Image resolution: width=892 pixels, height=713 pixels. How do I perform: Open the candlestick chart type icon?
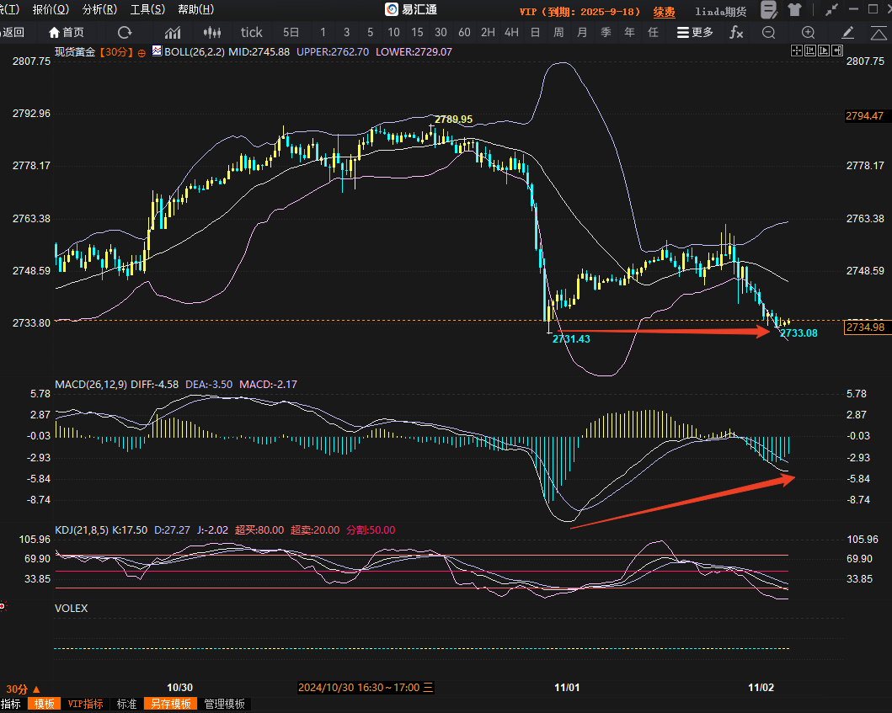[213, 33]
